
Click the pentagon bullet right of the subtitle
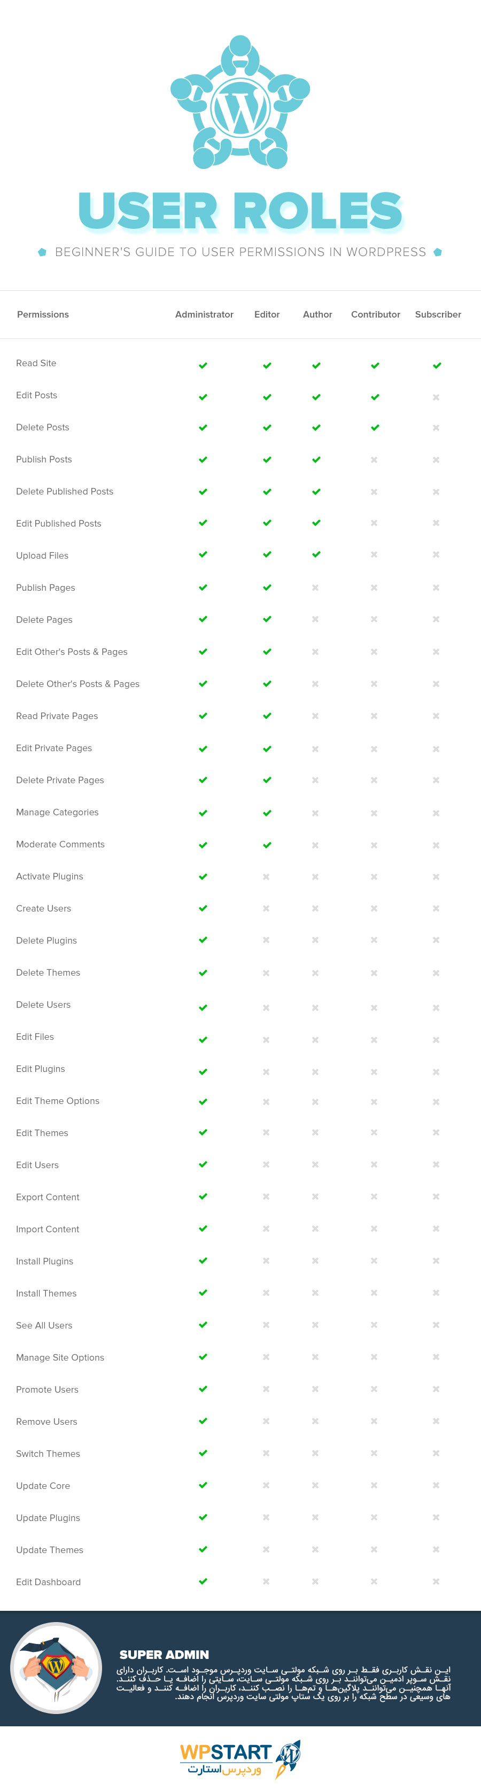coord(437,252)
